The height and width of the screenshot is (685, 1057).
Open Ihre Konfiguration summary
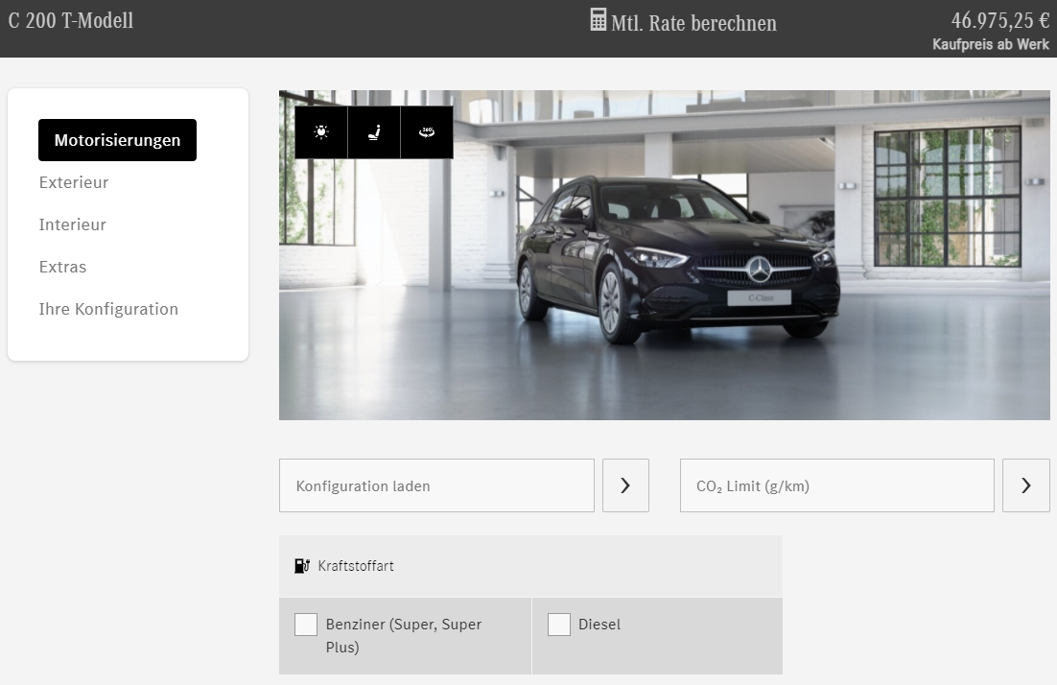coord(108,309)
